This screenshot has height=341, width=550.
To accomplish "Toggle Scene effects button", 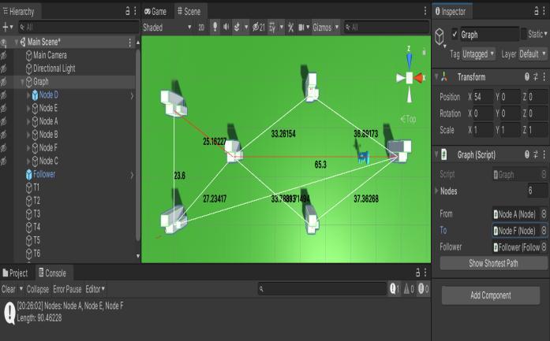I will (238, 27).
